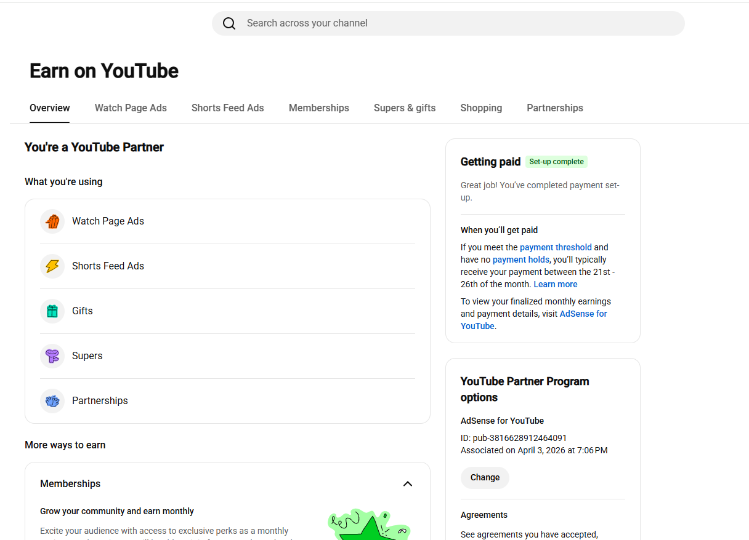
Task: Click the Shorts Feed Ads row label
Action: (108, 266)
